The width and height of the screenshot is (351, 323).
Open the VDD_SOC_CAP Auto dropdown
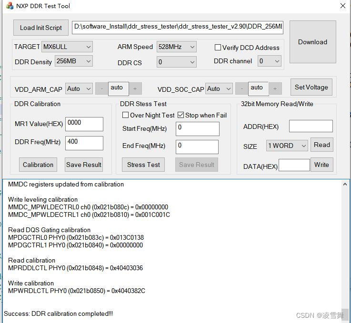tap(219, 89)
